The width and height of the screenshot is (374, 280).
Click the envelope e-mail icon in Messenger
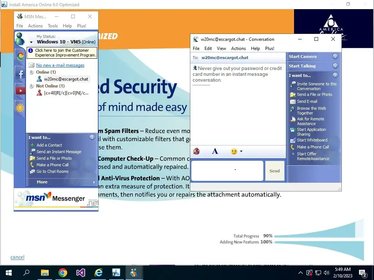[31, 65]
